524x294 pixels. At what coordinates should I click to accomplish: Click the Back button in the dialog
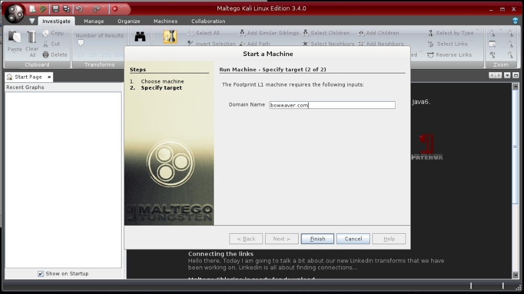[246, 239]
